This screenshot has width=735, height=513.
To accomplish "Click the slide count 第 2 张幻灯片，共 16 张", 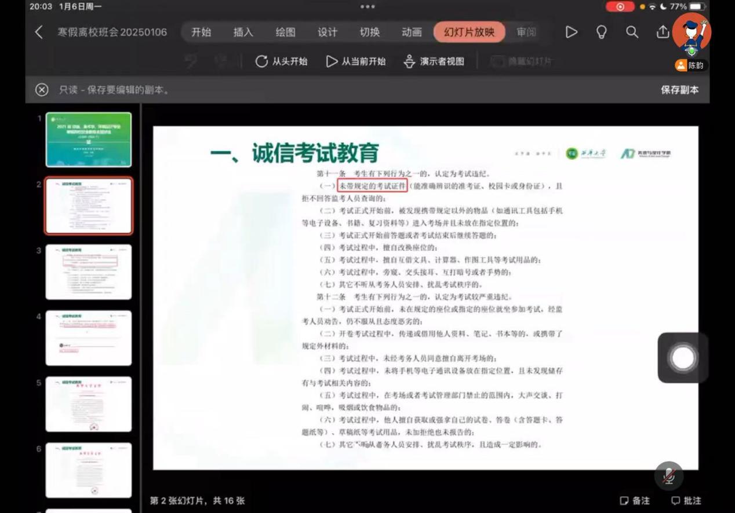I will 198,500.
